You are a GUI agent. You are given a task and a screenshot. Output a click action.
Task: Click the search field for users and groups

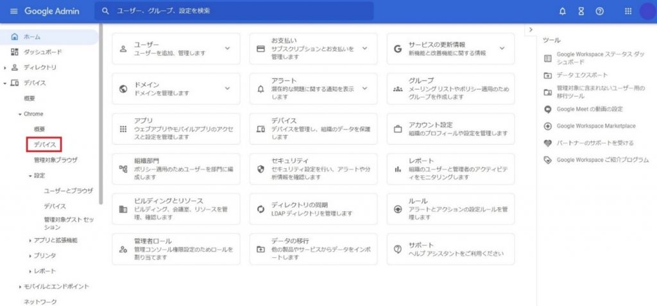(234, 11)
